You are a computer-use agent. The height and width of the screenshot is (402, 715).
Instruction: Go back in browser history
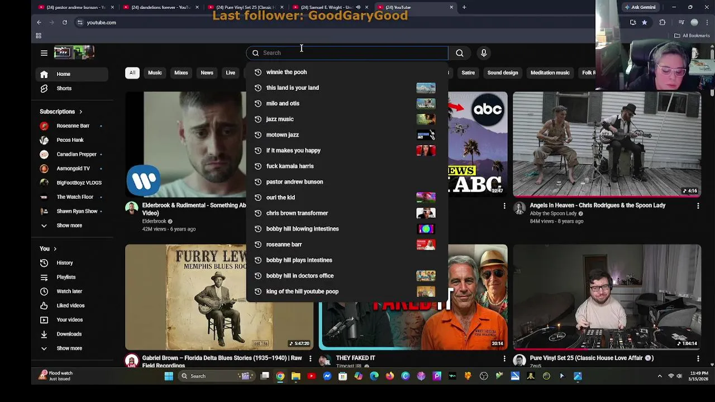tap(39, 22)
